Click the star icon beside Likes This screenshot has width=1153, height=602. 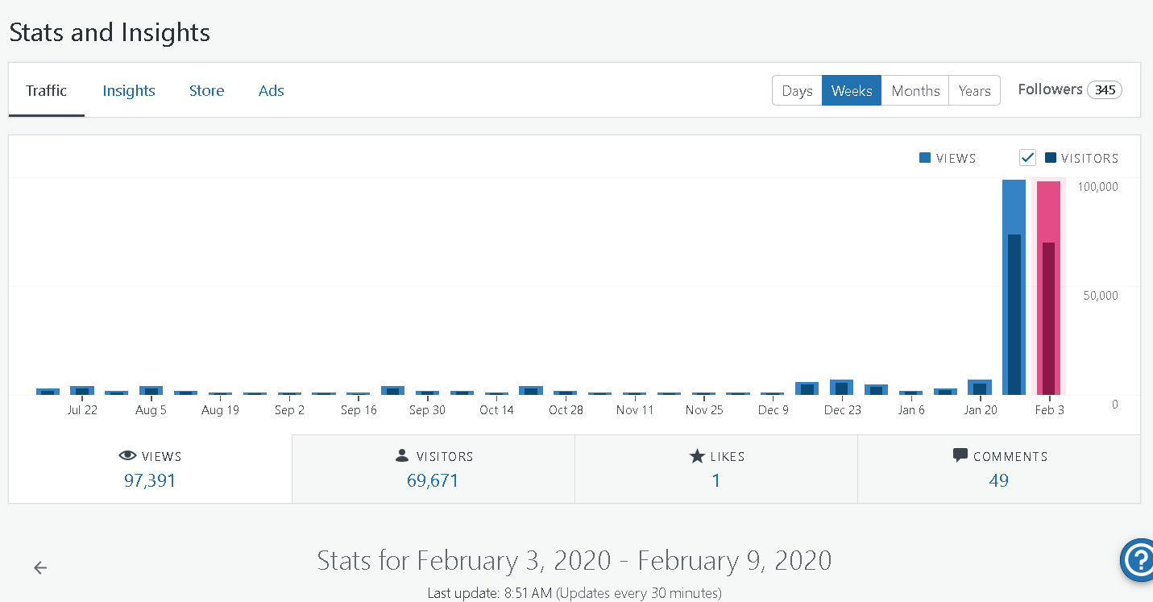point(697,456)
